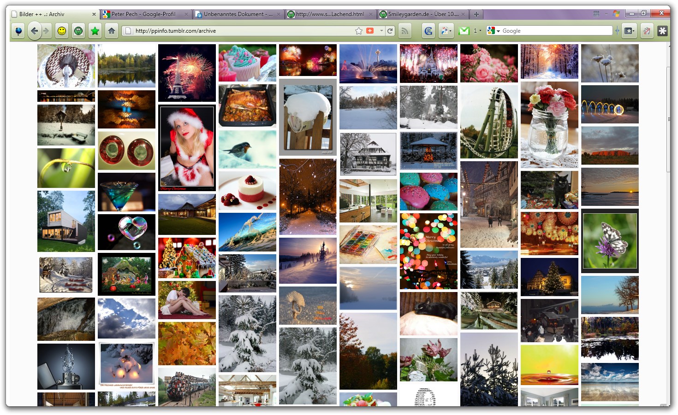Open the bookmarks menu dropdown button
Viewport: 678px width, 415px height.
click(x=629, y=31)
